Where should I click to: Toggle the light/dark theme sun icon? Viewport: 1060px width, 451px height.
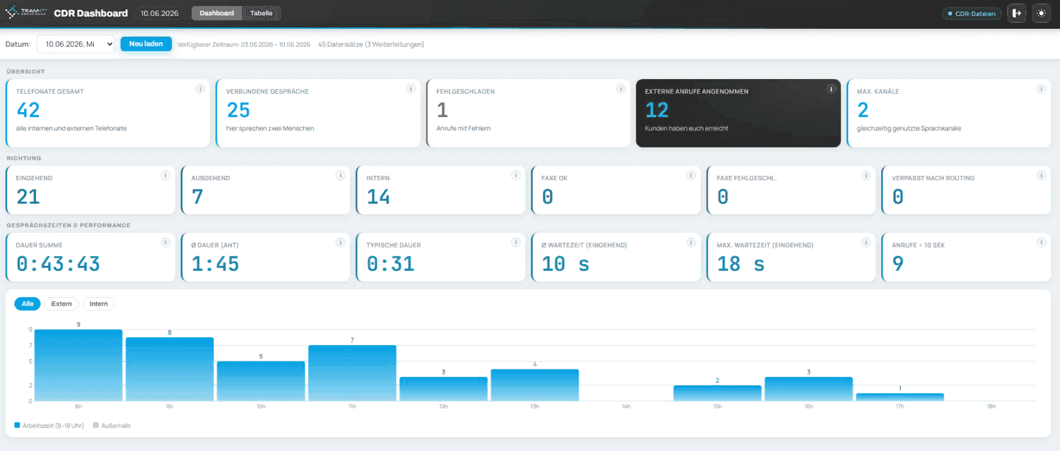pos(1041,13)
